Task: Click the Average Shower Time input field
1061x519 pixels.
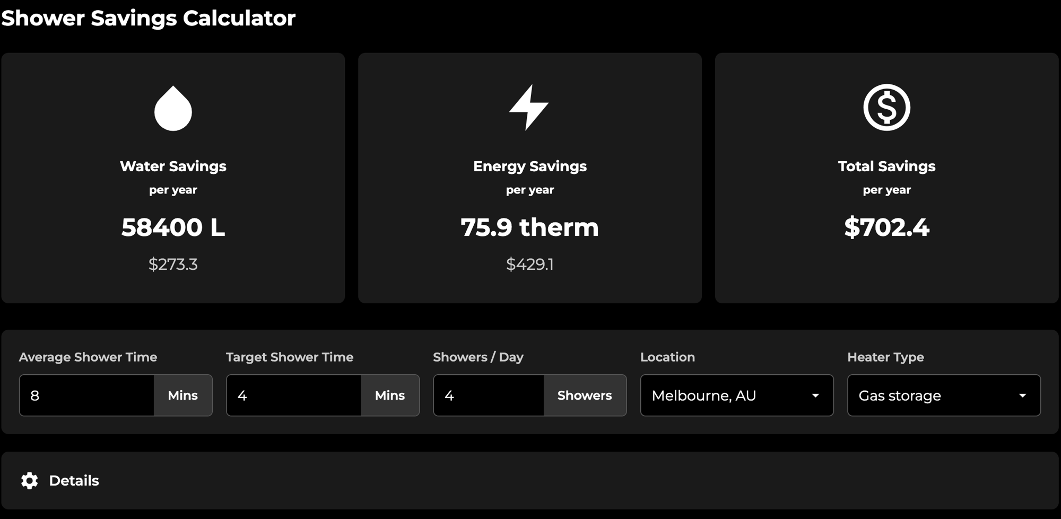Action: click(x=87, y=395)
